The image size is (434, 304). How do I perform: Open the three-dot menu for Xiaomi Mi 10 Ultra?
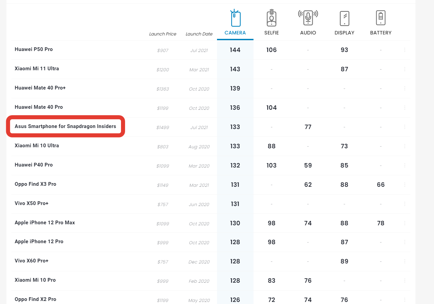[x=405, y=146]
